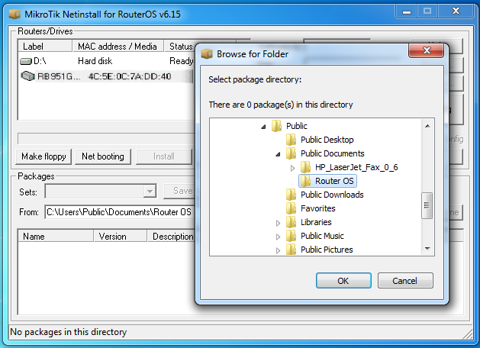The height and width of the screenshot is (348, 480).
Task: Sort packages by Description column
Action: point(172,237)
